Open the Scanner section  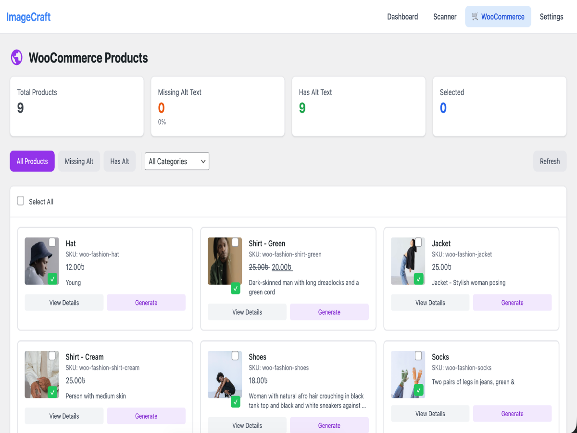point(445,16)
